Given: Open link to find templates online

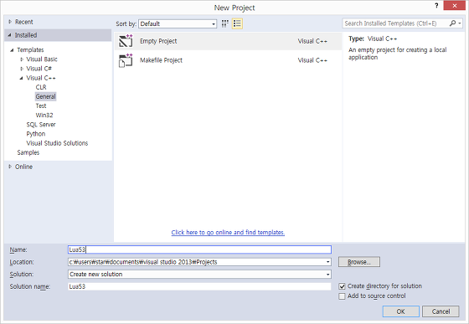Looking at the screenshot, I should click(x=228, y=232).
